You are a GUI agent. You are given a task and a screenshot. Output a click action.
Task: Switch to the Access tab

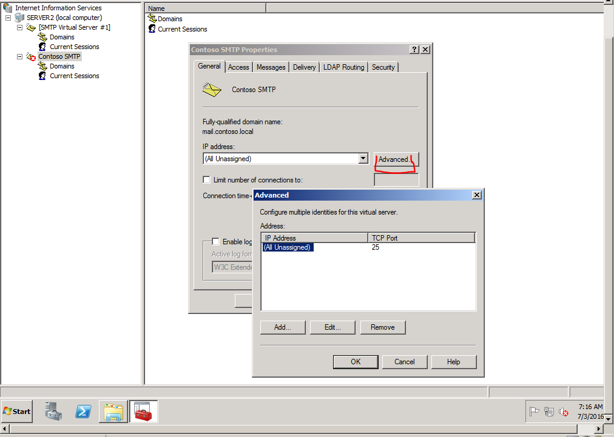238,67
